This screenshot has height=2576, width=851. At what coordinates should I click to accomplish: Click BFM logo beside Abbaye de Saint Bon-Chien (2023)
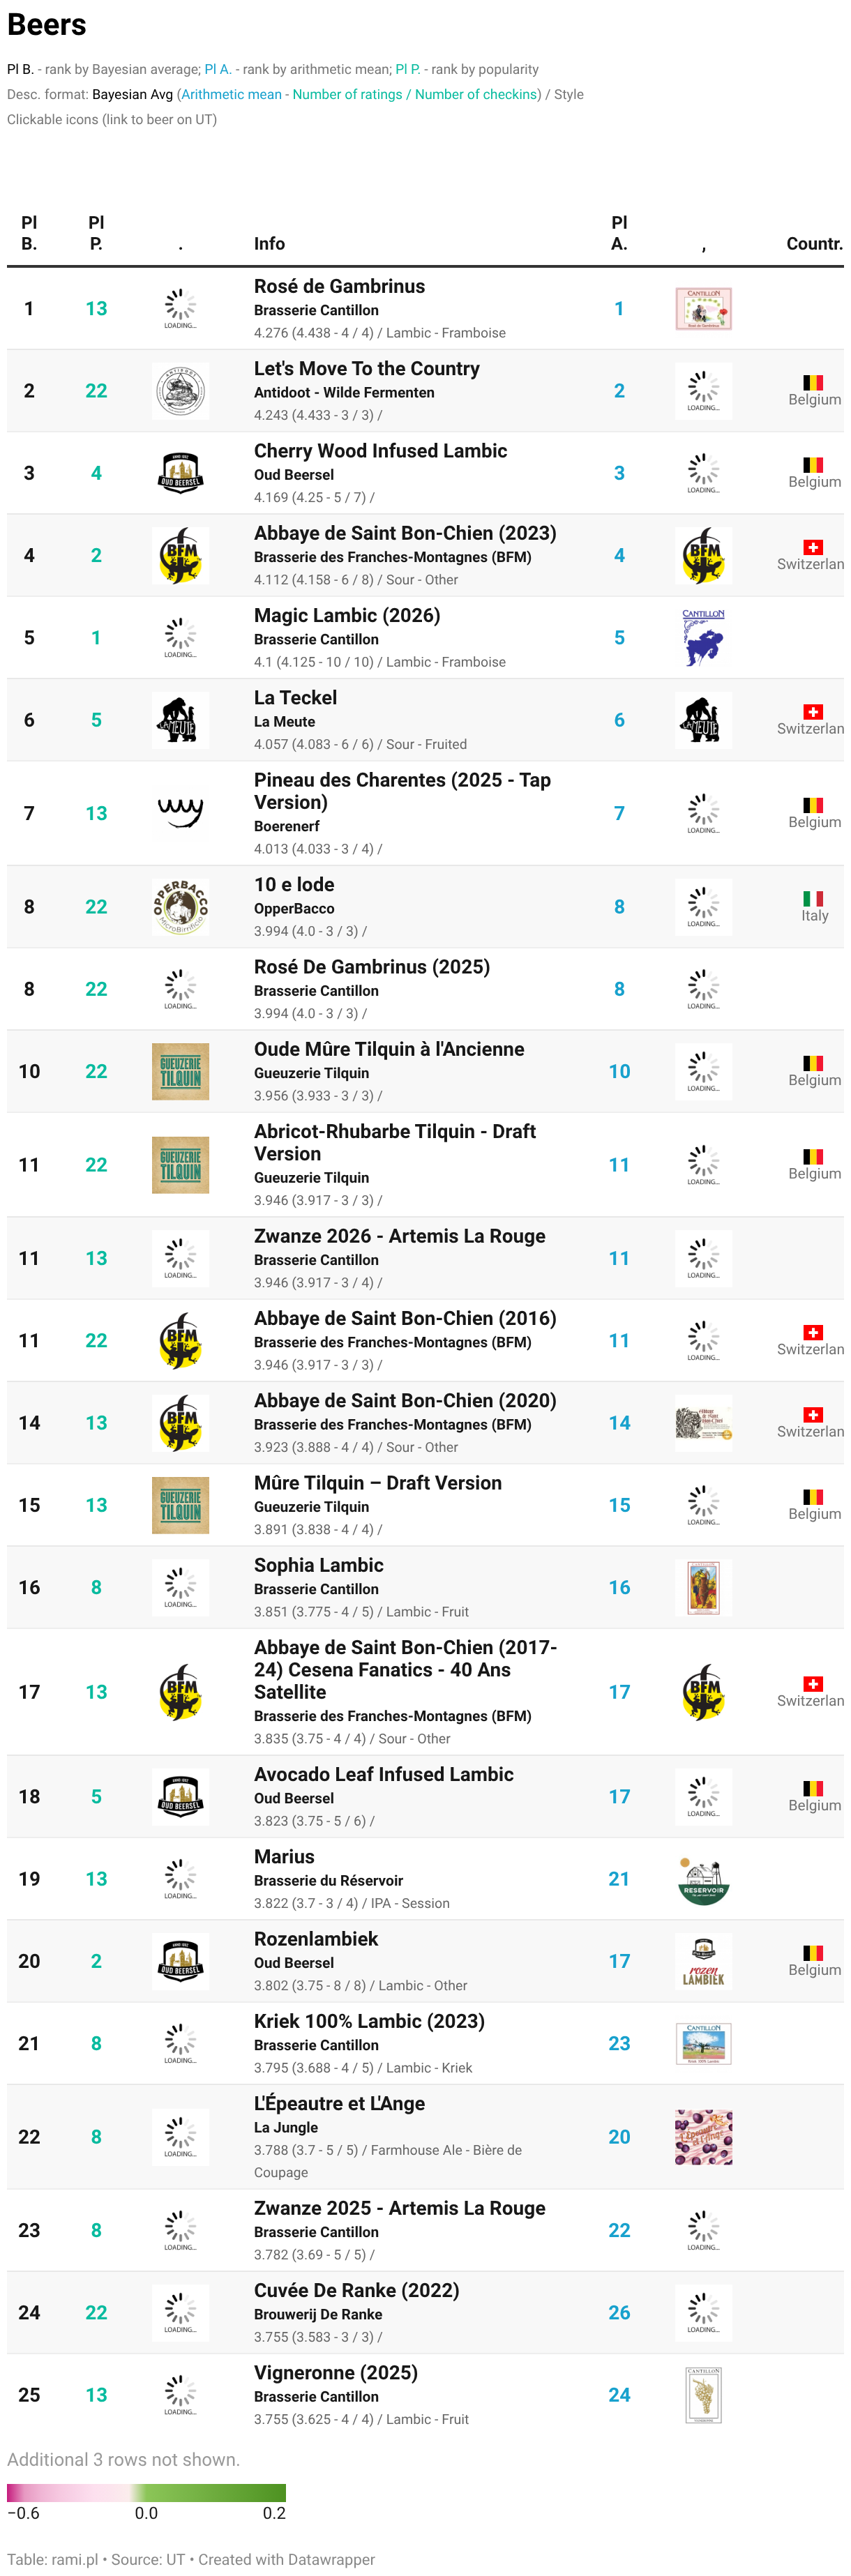point(180,555)
